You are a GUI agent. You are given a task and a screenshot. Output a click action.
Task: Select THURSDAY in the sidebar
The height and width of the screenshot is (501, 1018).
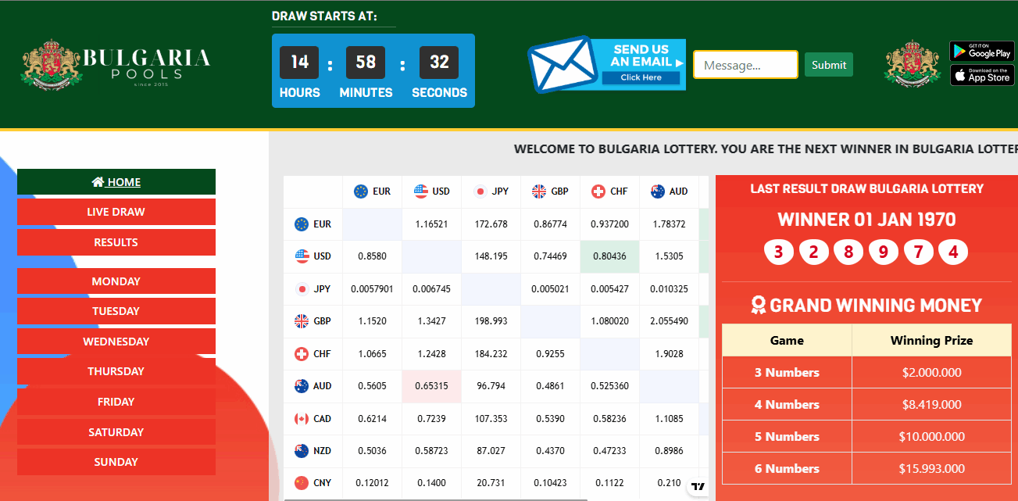tap(116, 371)
